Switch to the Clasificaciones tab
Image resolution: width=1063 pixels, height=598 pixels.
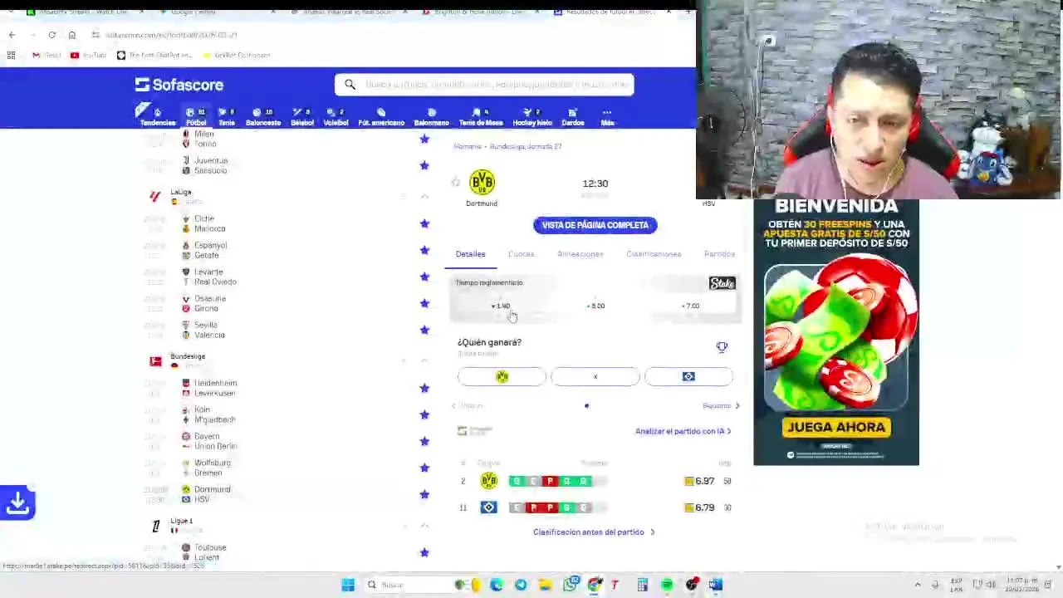[654, 254]
